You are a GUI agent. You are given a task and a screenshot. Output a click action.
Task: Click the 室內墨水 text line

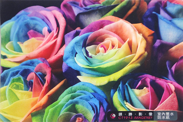[165, 114]
